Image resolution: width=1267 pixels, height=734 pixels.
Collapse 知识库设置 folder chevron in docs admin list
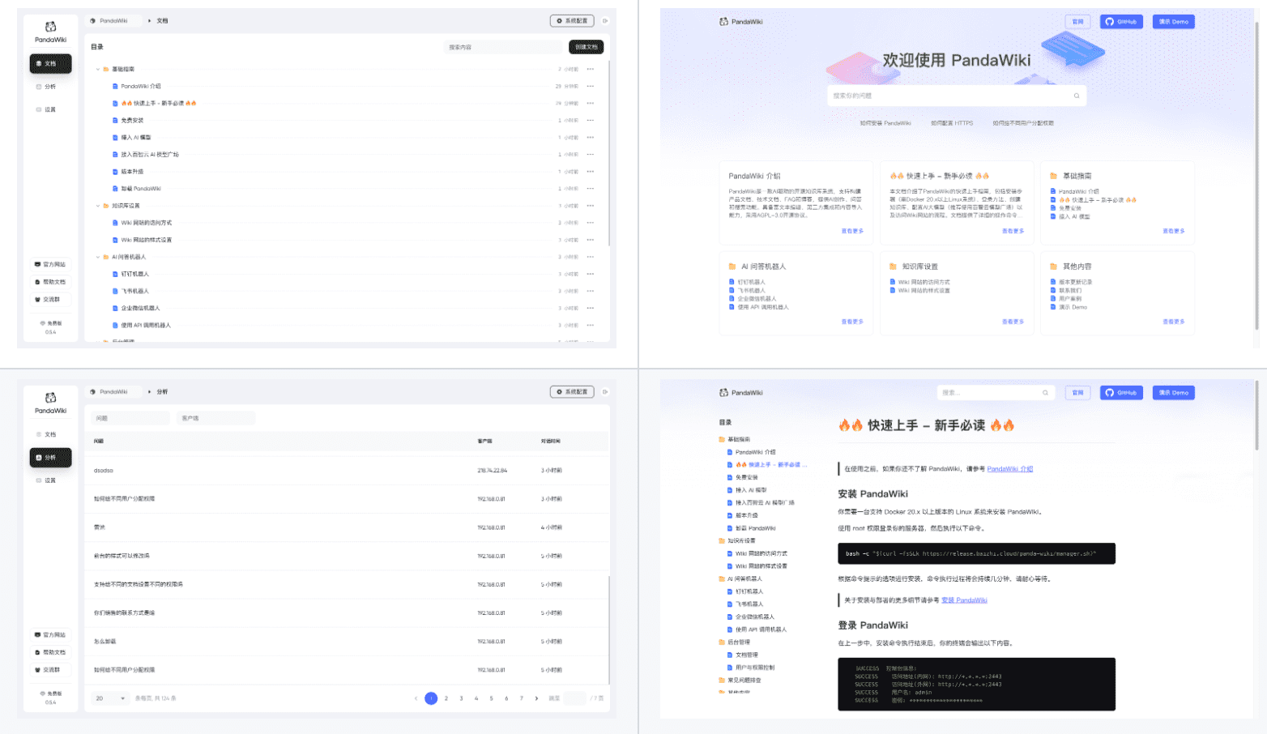(98, 206)
